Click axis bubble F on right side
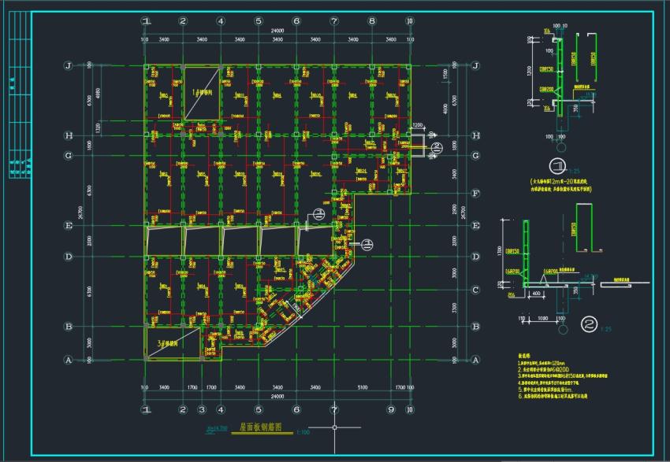The image size is (670, 462). (x=475, y=194)
